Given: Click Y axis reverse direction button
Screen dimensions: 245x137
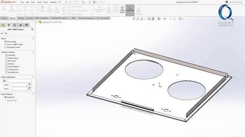Looking at the screenshot, I should (29, 89).
